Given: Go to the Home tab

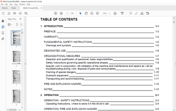Looking at the screenshot, I should pyautogui.click(x=5, y=8).
